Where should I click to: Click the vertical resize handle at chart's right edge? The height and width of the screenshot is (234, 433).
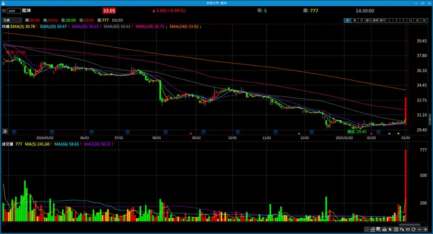click(x=429, y=120)
